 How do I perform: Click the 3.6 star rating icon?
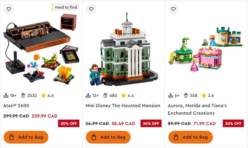[x=204, y=95]
